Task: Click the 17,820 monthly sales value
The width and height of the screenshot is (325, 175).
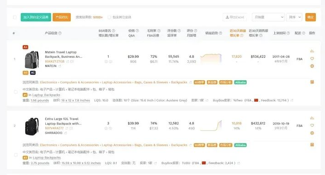Action: 236,57
